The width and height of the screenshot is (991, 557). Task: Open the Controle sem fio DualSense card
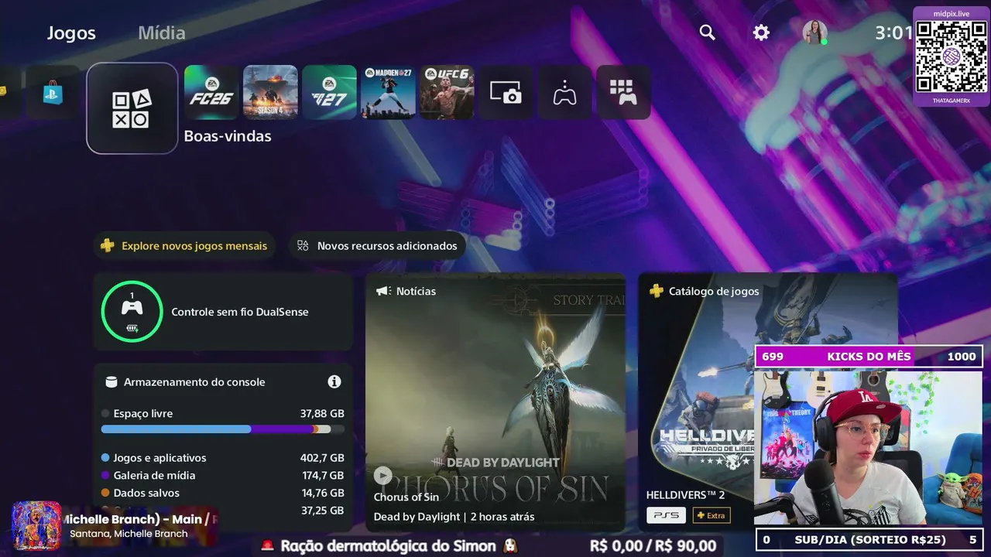click(223, 312)
